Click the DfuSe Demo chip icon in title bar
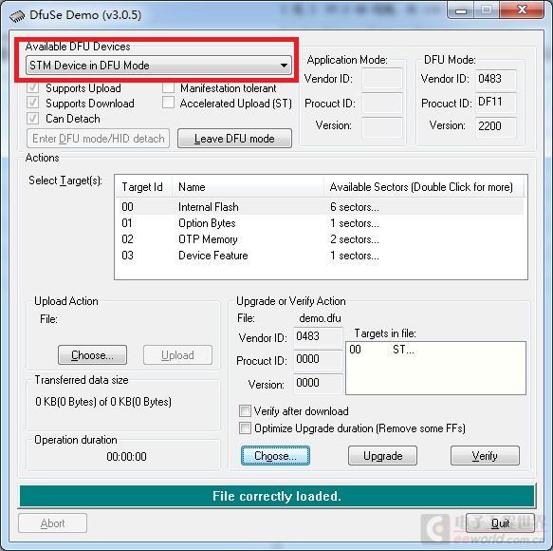This screenshot has width=553, height=551. click(x=17, y=15)
